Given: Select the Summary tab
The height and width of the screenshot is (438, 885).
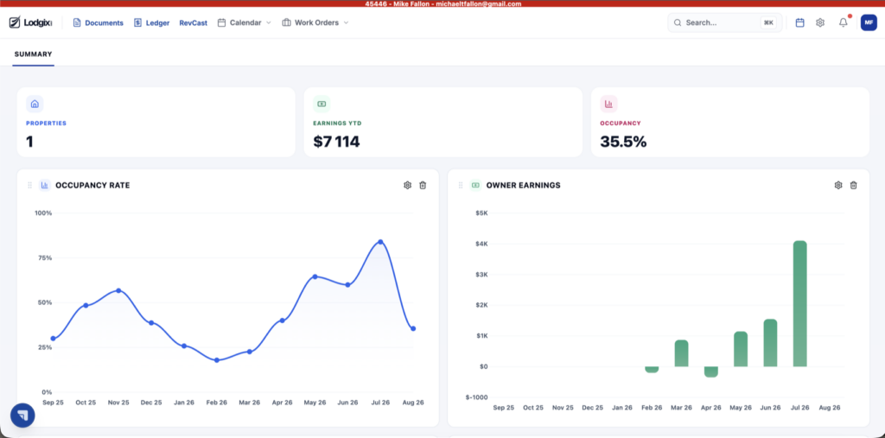Looking at the screenshot, I should click(34, 54).
